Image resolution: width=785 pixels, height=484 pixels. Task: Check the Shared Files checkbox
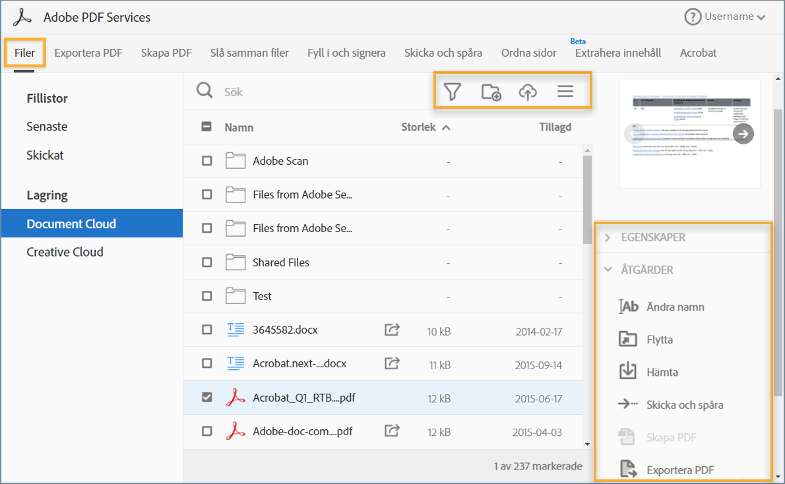pyautogui.click(x=206, y=262)
